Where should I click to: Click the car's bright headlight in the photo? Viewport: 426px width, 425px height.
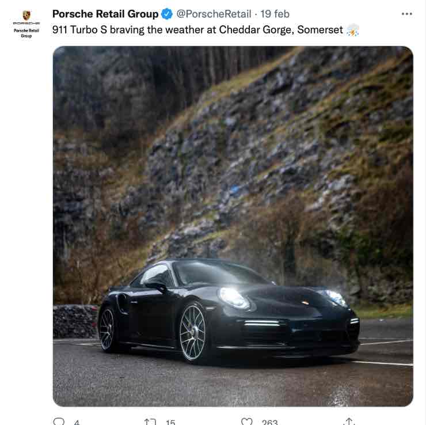tap(234, 298)
